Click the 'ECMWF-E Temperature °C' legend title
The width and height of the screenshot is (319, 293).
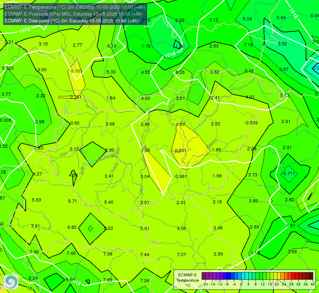pyautogui.click(x=187, y=280)
